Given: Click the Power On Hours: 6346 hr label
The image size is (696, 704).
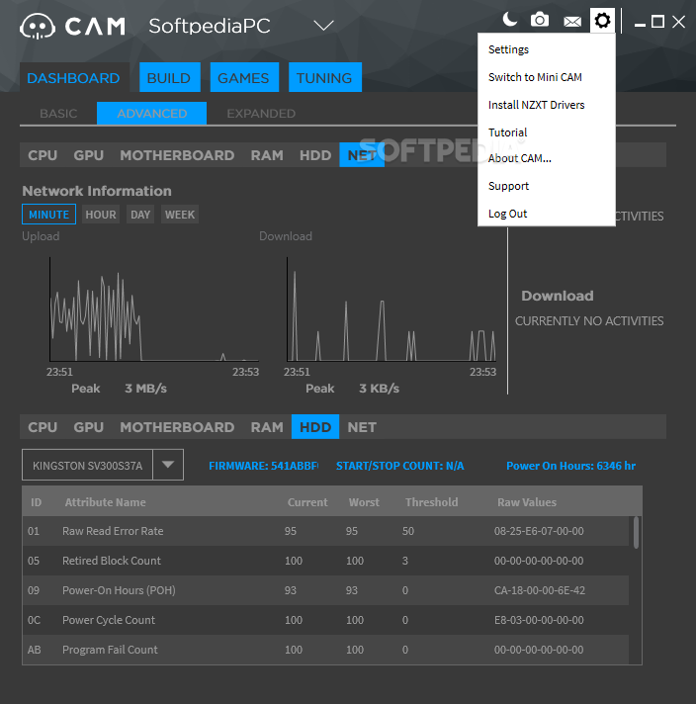Looking at the screenshot, I should (570, 466).
